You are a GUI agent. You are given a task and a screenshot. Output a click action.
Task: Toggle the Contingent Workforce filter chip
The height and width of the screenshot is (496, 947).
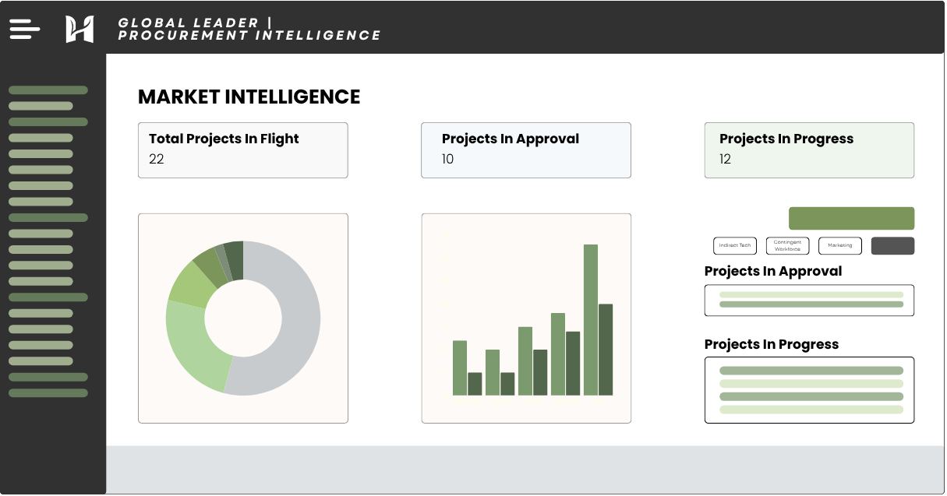point(787,245)
